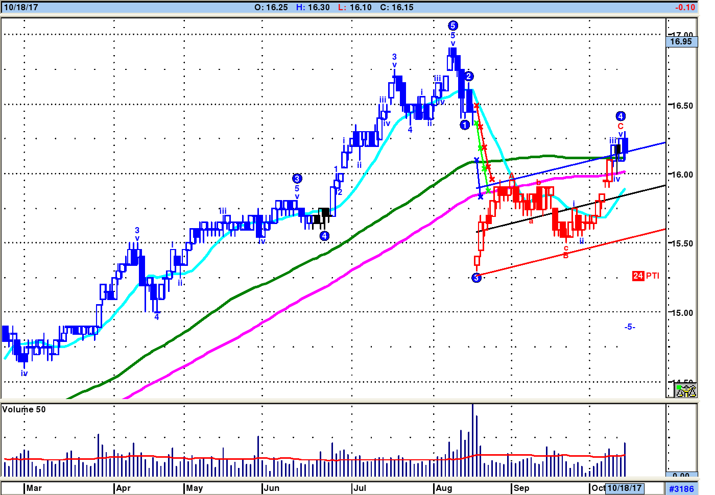Click the red 24 PTI badge
715x495 pixels.
click(x=646, y=276)
